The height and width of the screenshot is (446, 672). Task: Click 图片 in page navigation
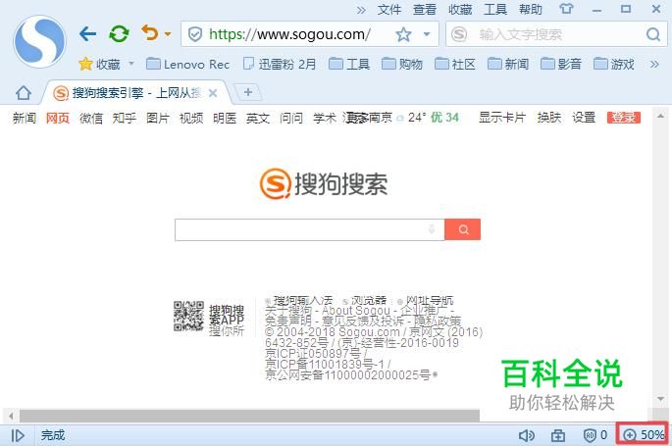click(158, 118)
